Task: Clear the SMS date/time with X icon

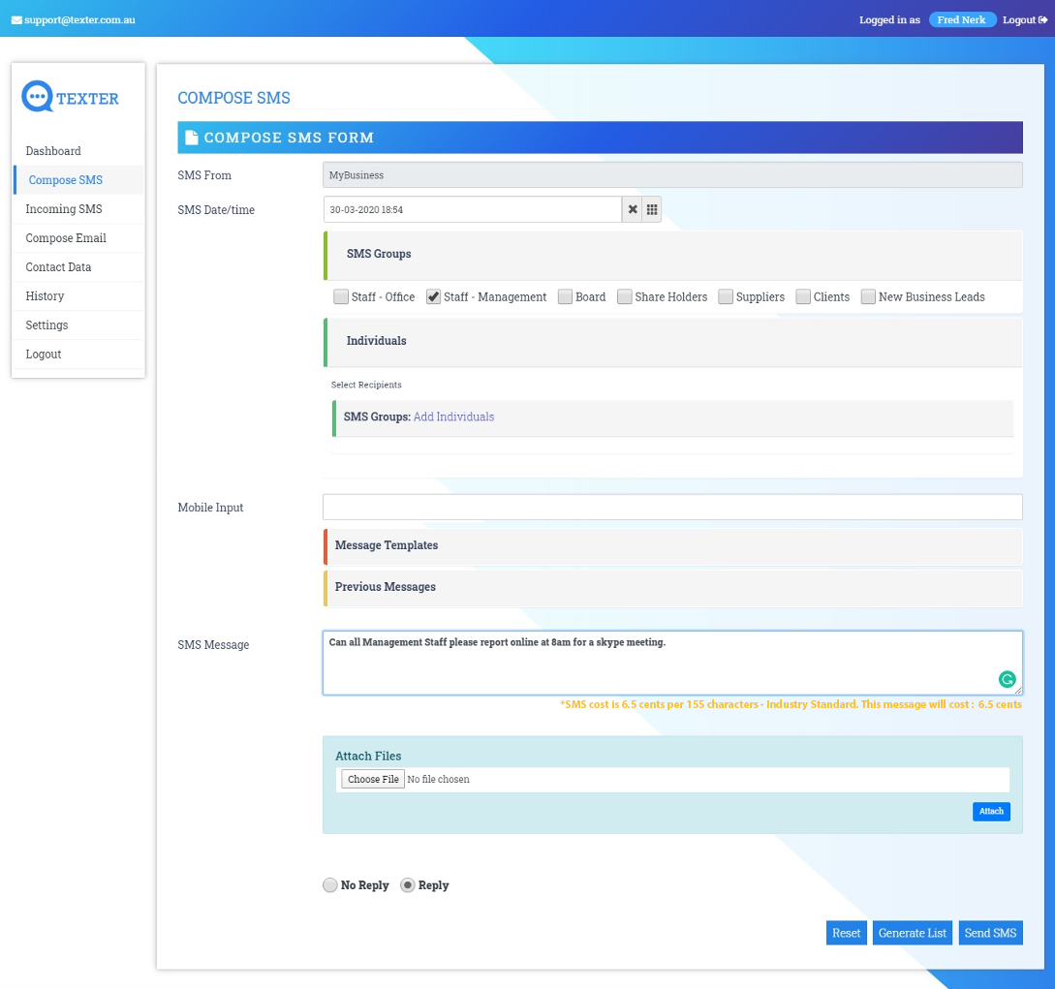Action: pos(633,209)
